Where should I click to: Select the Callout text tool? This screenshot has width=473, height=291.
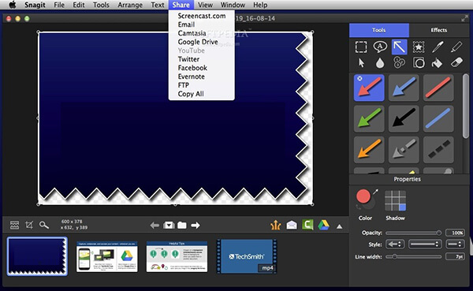coord(380,47)
